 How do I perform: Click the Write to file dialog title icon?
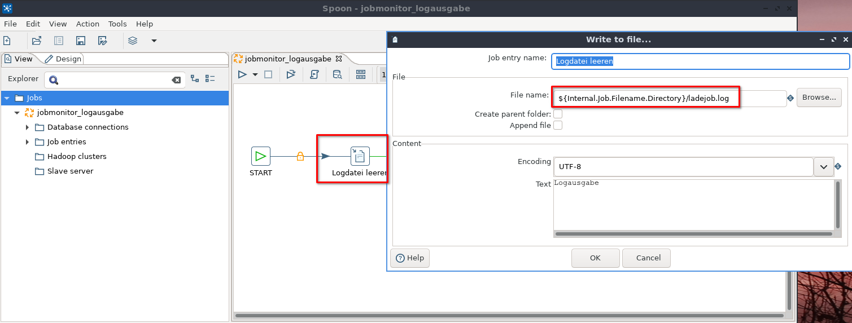(x=395, y=39)
